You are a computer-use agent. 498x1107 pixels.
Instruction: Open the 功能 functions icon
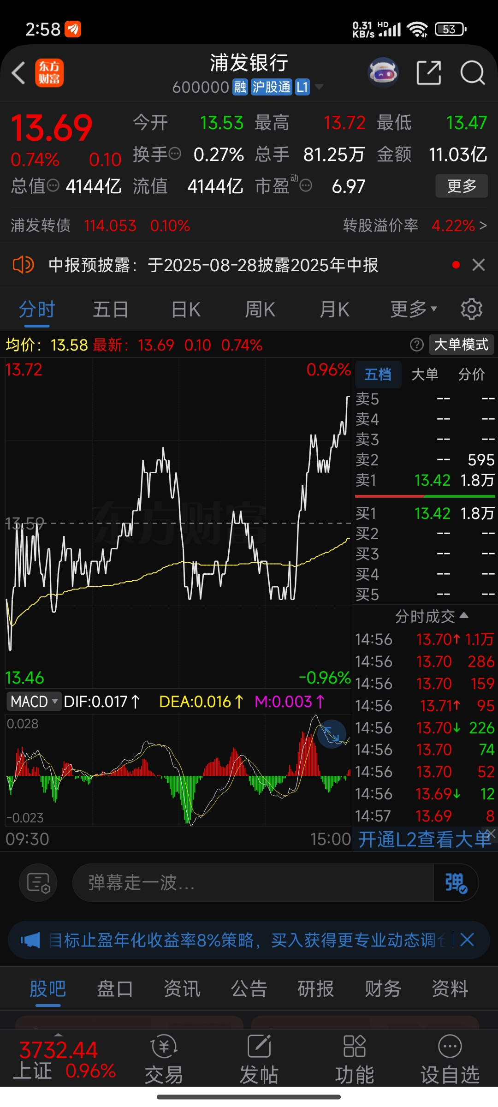pos(355,1060)
